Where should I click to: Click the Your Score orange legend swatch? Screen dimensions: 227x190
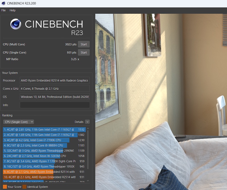pyautogui.click(x=5, y=187)
